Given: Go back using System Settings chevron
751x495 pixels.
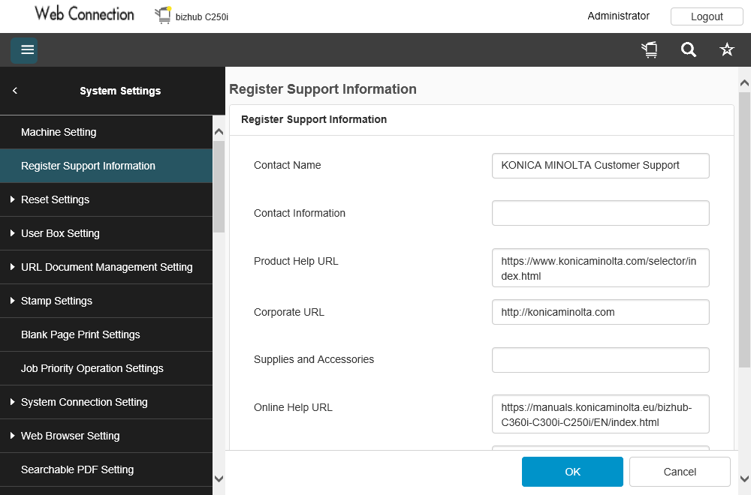Looking at the screenshot, I should (15, 91).
